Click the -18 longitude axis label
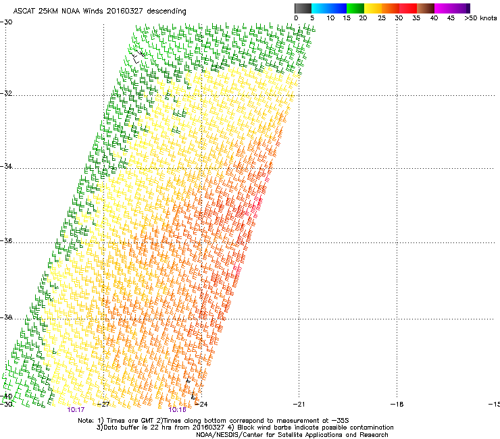This screenshot has width=500, height=439. (x=397, y=405)
